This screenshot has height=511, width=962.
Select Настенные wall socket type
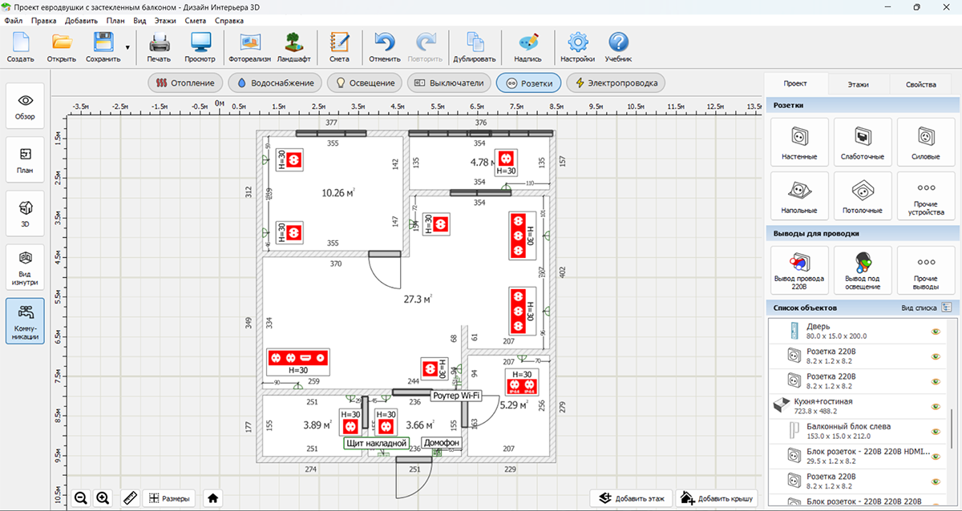click(x=798, y=142)
